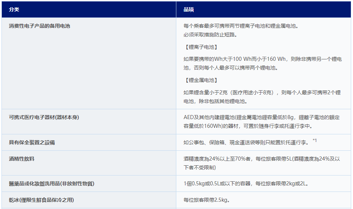The width and height of the screenshot is (353, 209).
Task: Select the 具有保全裝置之設備 row label
Action: coord(32,142)
